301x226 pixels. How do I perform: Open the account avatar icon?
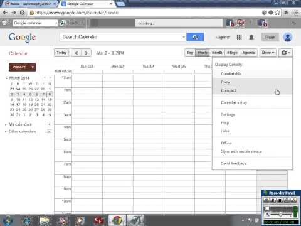[x=288, y=37]
